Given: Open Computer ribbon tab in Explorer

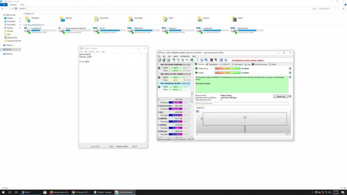Looking at the screenshot, I should point(13,5).
